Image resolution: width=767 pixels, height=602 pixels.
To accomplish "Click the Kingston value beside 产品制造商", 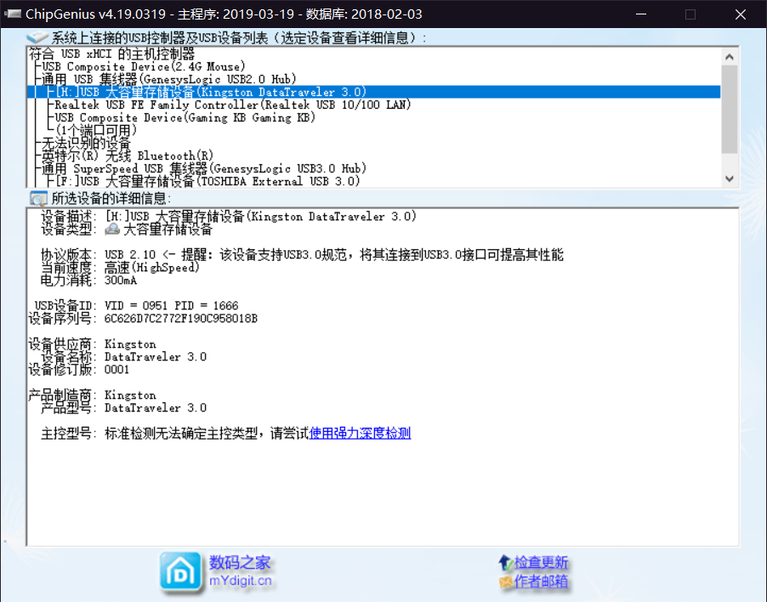I will (130, 395).
